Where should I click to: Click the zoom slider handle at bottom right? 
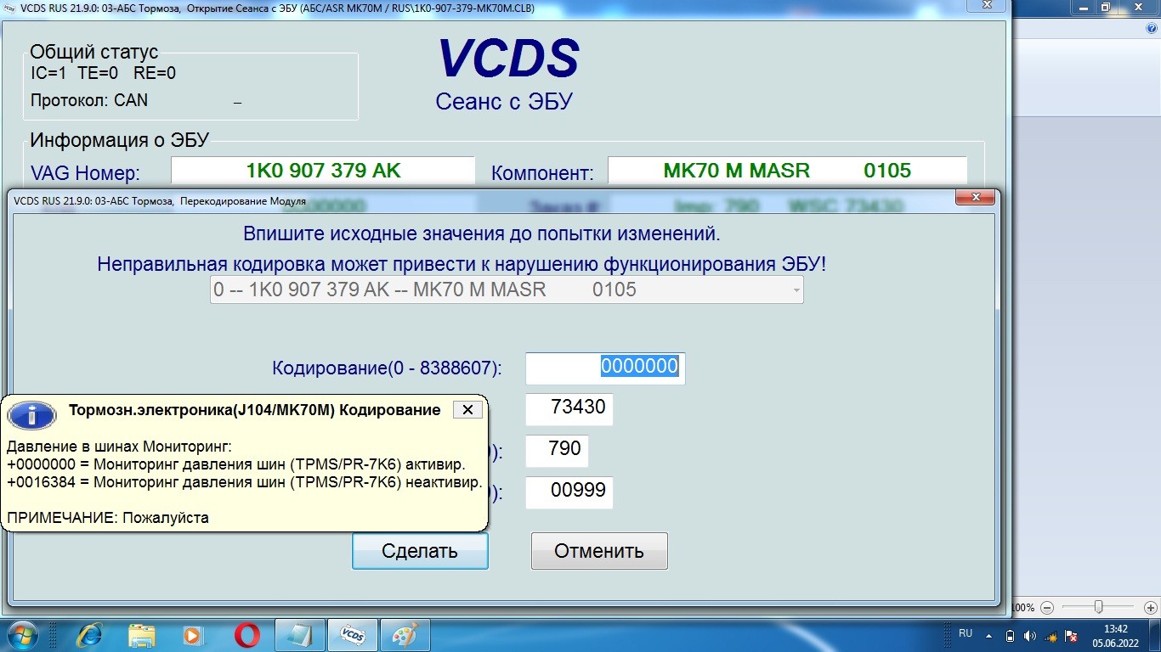tap(1098, 607)
